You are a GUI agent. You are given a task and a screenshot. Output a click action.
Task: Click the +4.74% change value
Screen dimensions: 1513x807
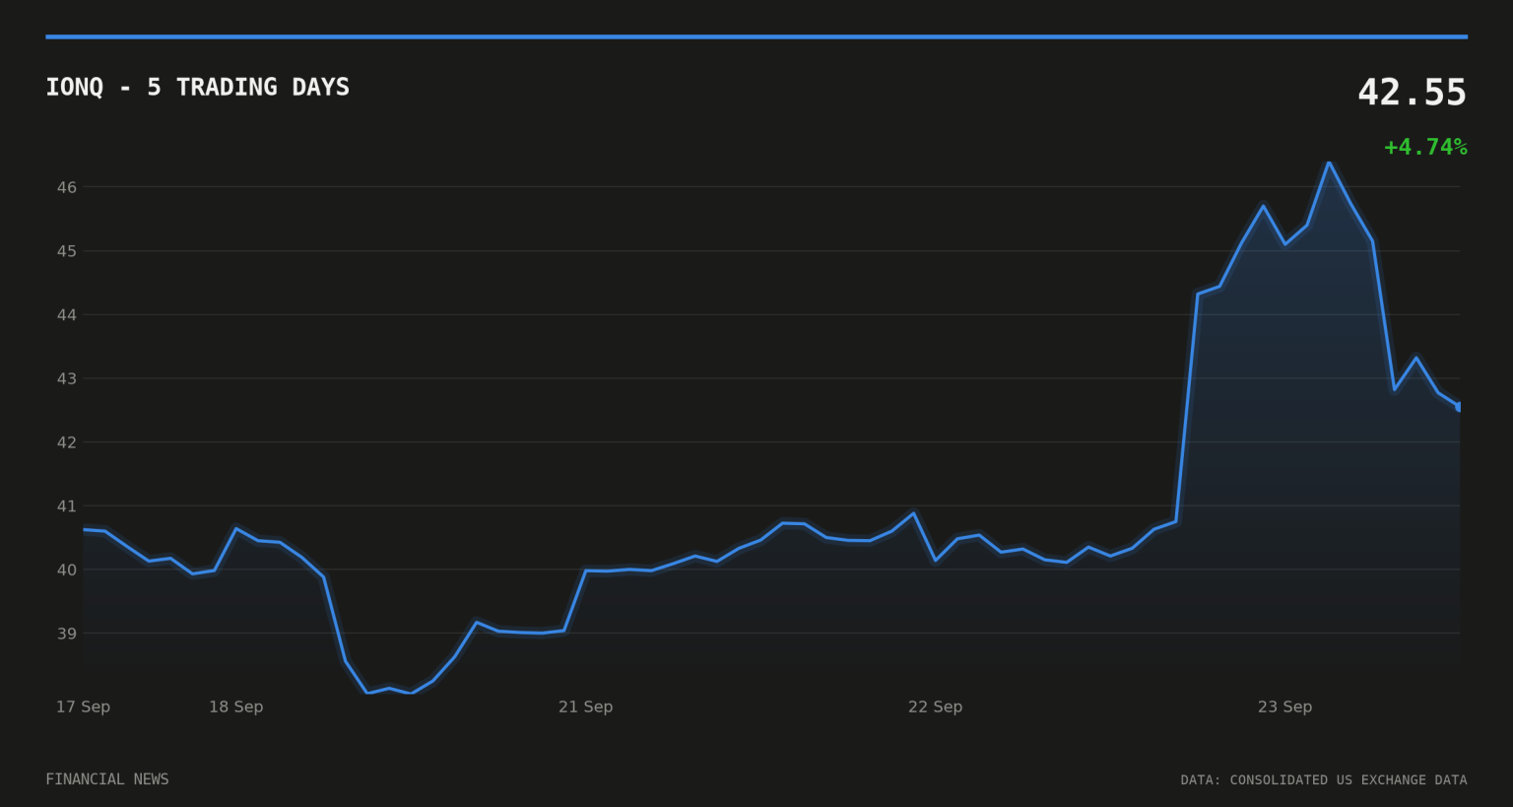[x=1425, y=147]
